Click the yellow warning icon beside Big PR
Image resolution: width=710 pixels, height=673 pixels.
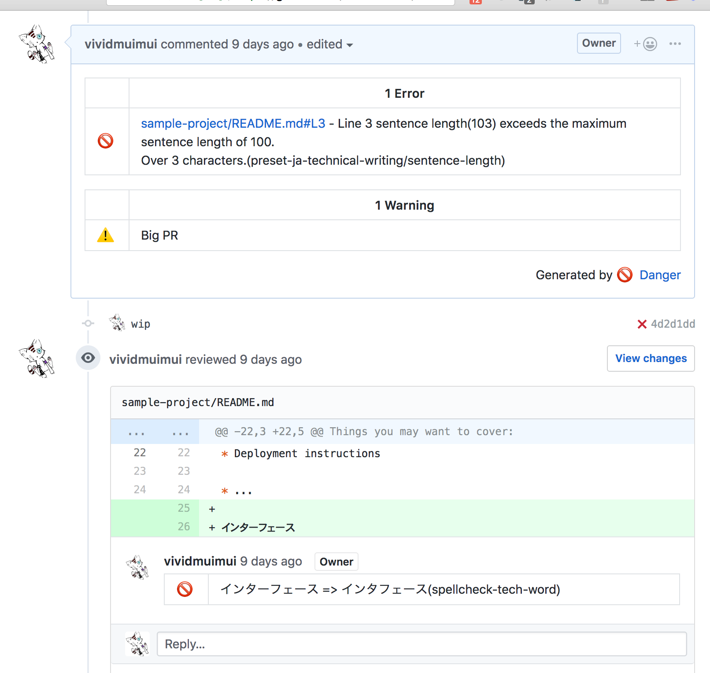105,235
